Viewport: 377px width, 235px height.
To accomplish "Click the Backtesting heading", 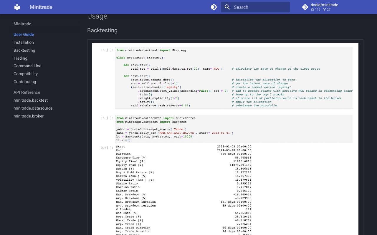I will (x=102, y=30).
